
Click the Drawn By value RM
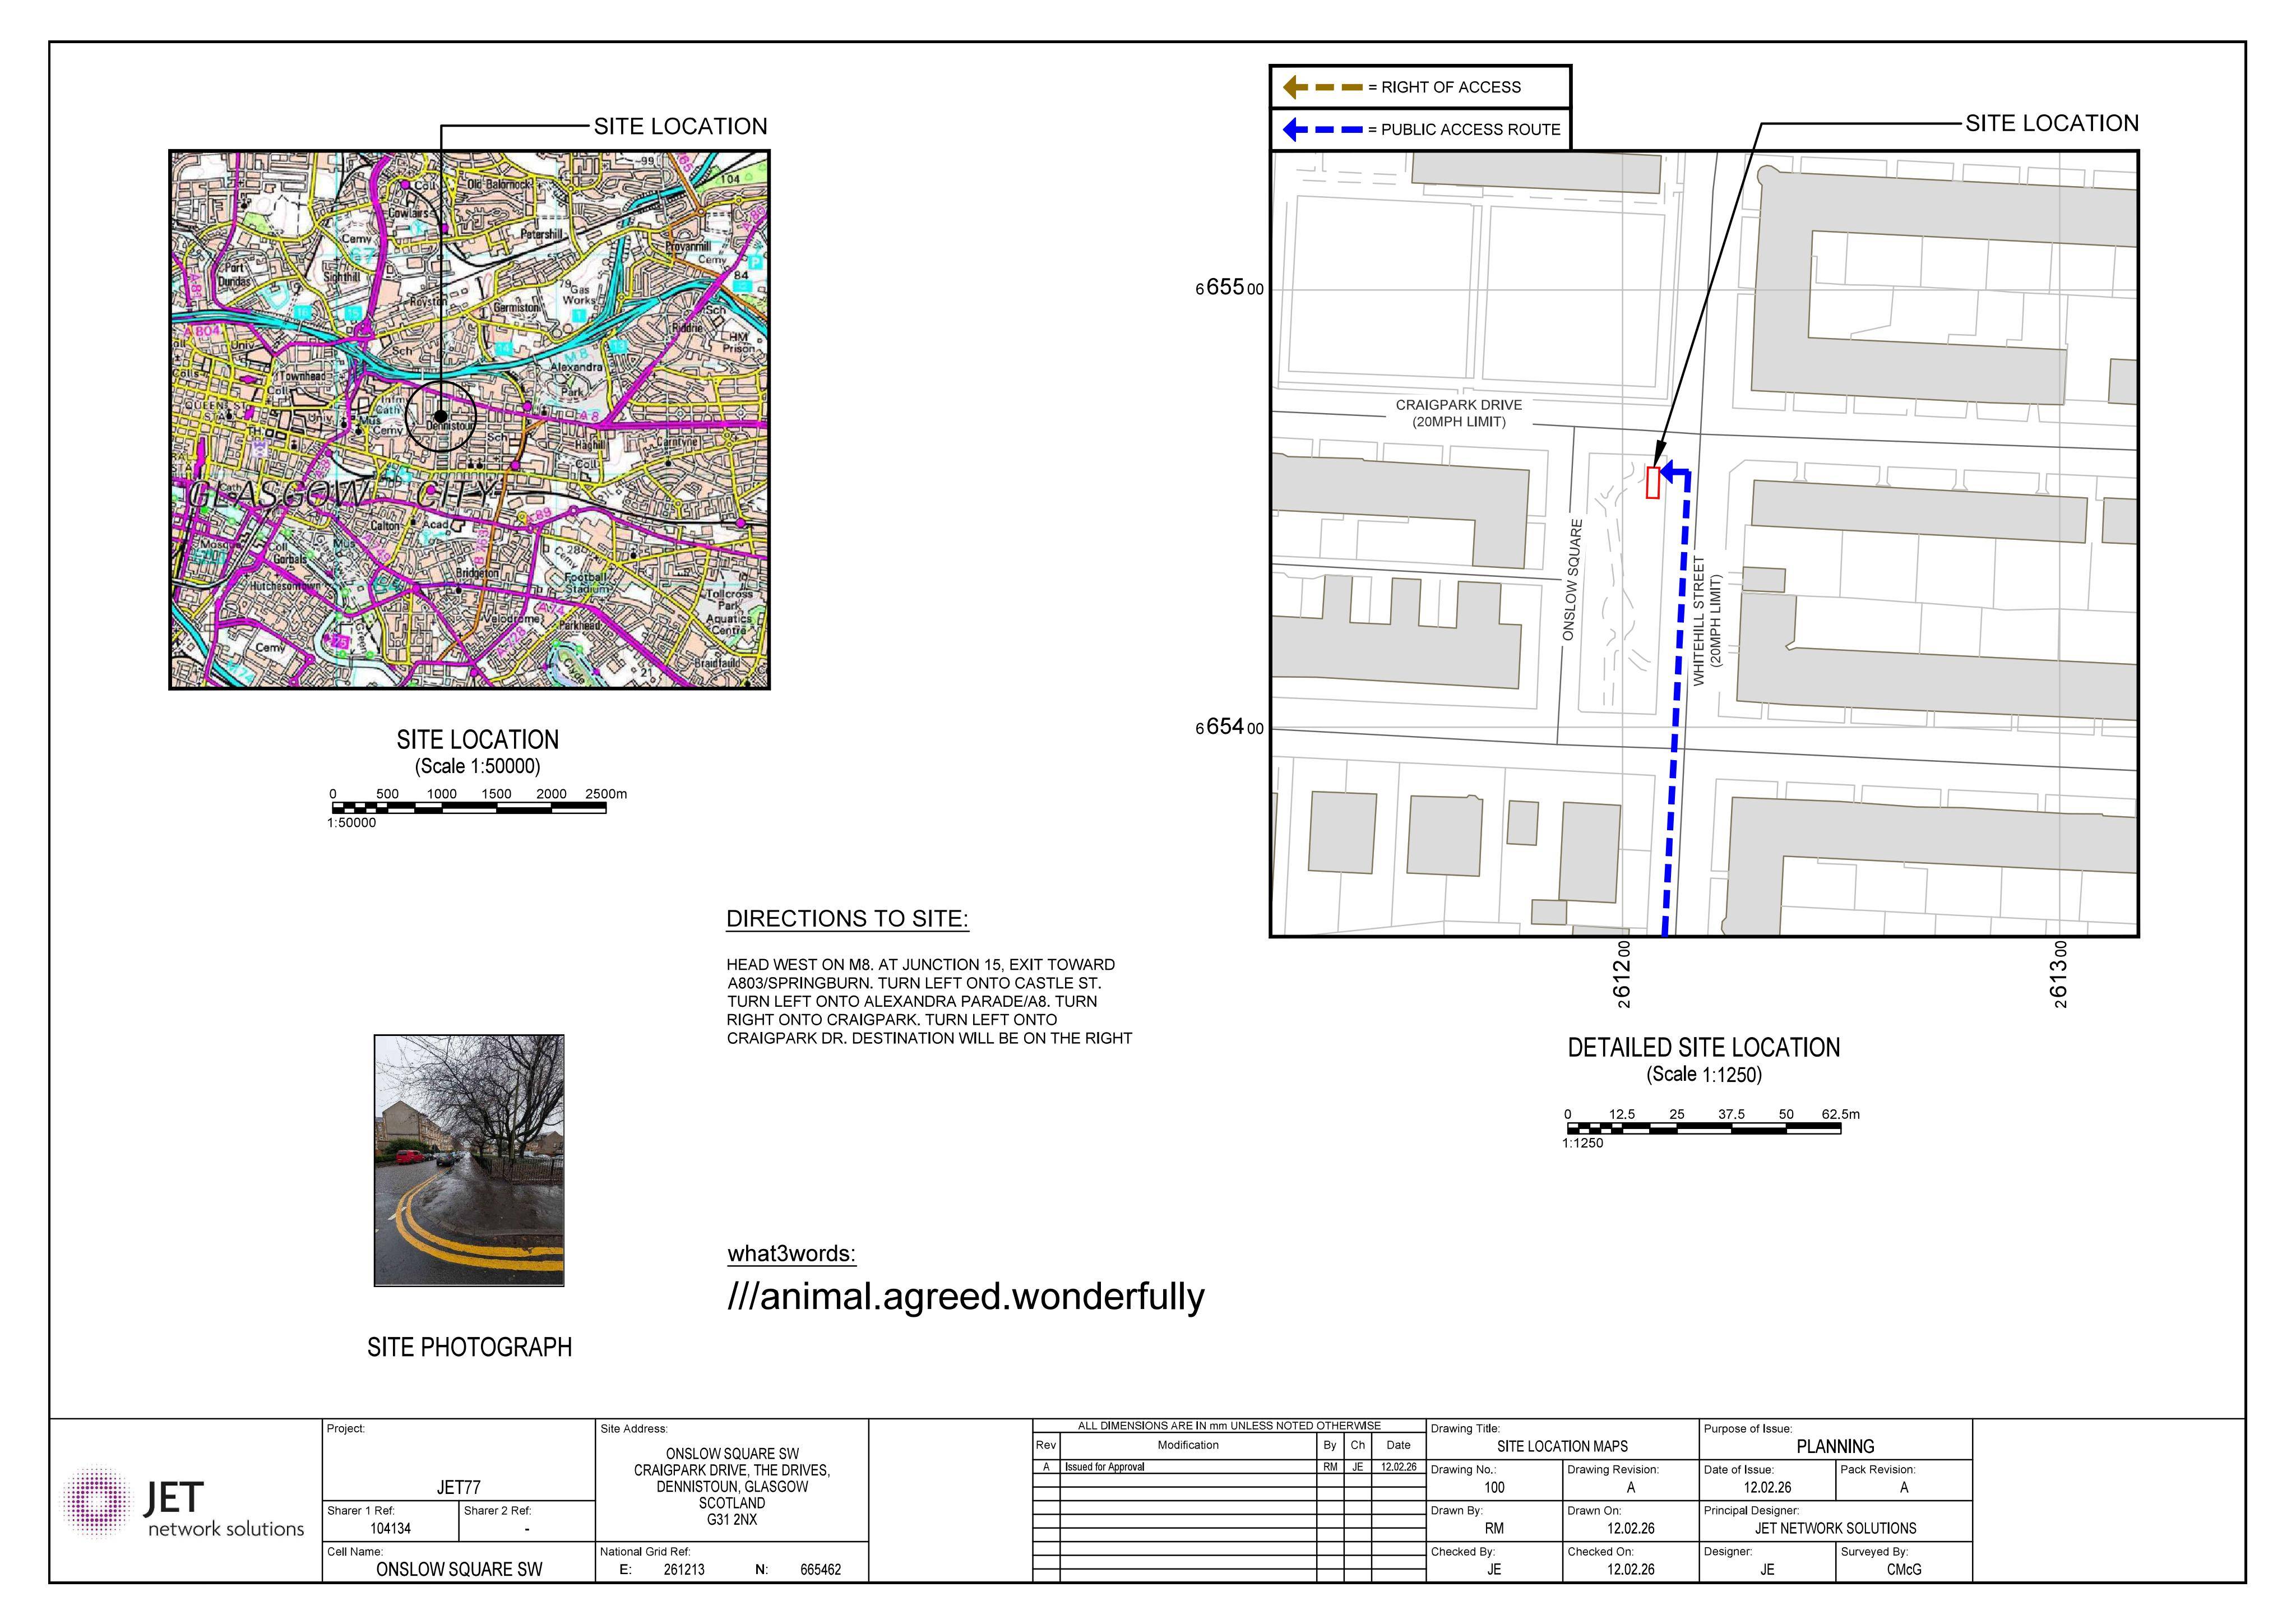1494,1528
